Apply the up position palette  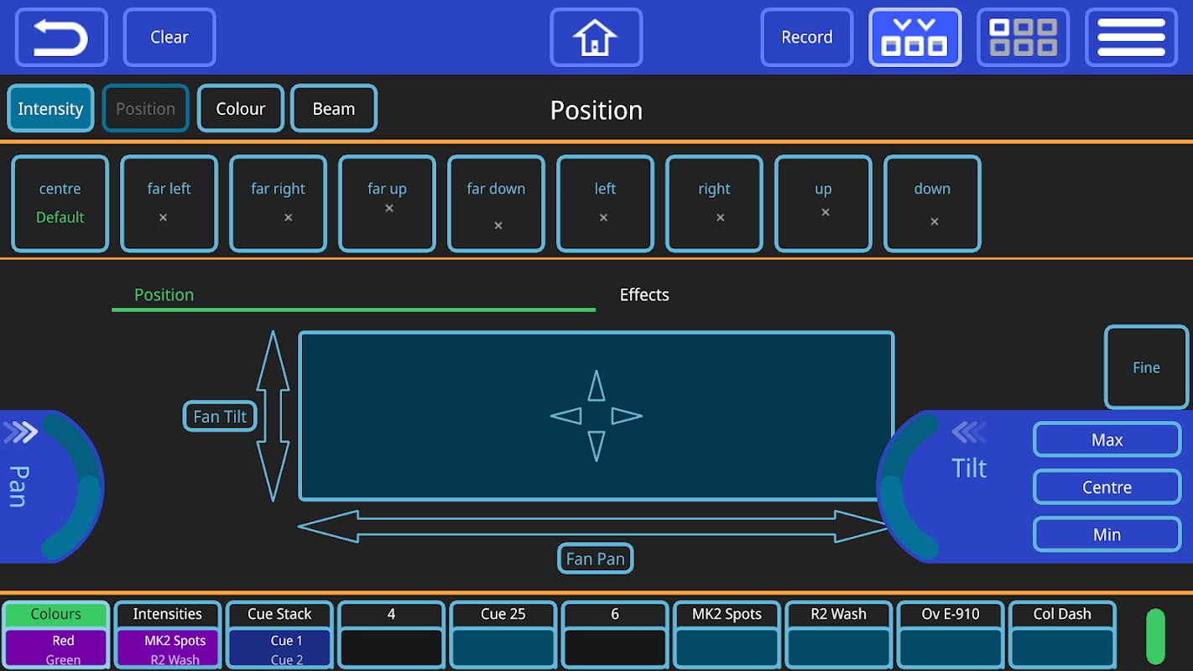(x=824, y=204)
